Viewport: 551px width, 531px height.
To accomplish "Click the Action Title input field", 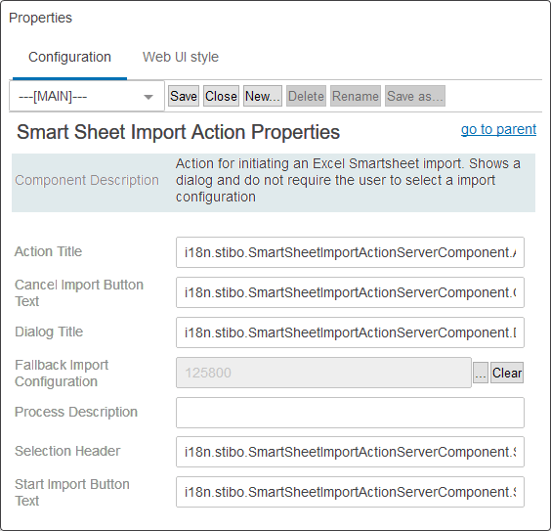I will point(350,252).
